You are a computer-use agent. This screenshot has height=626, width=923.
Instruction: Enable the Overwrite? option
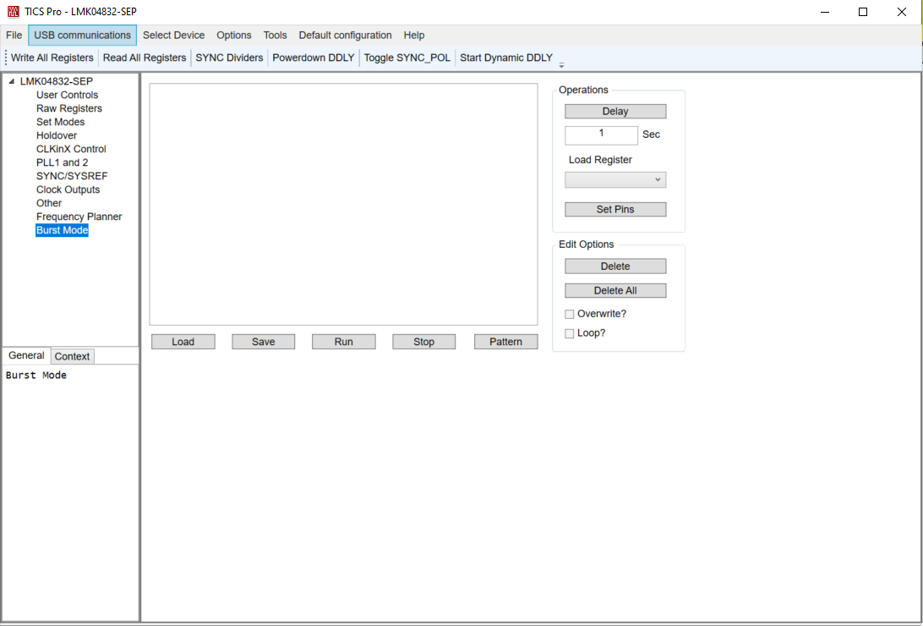[570, 313]
